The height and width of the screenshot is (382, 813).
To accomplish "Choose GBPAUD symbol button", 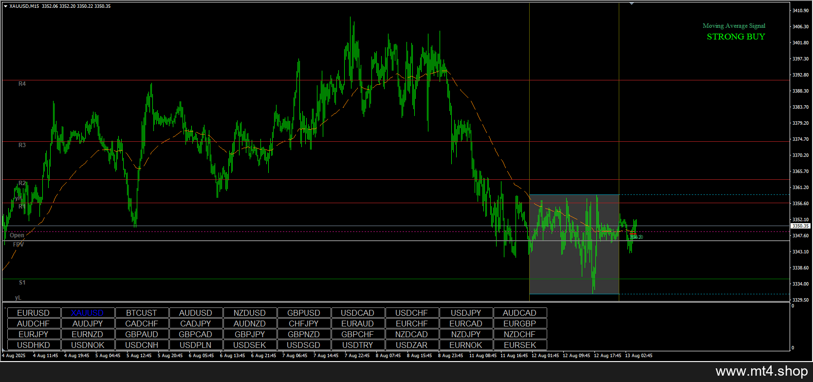I will 142,334.
